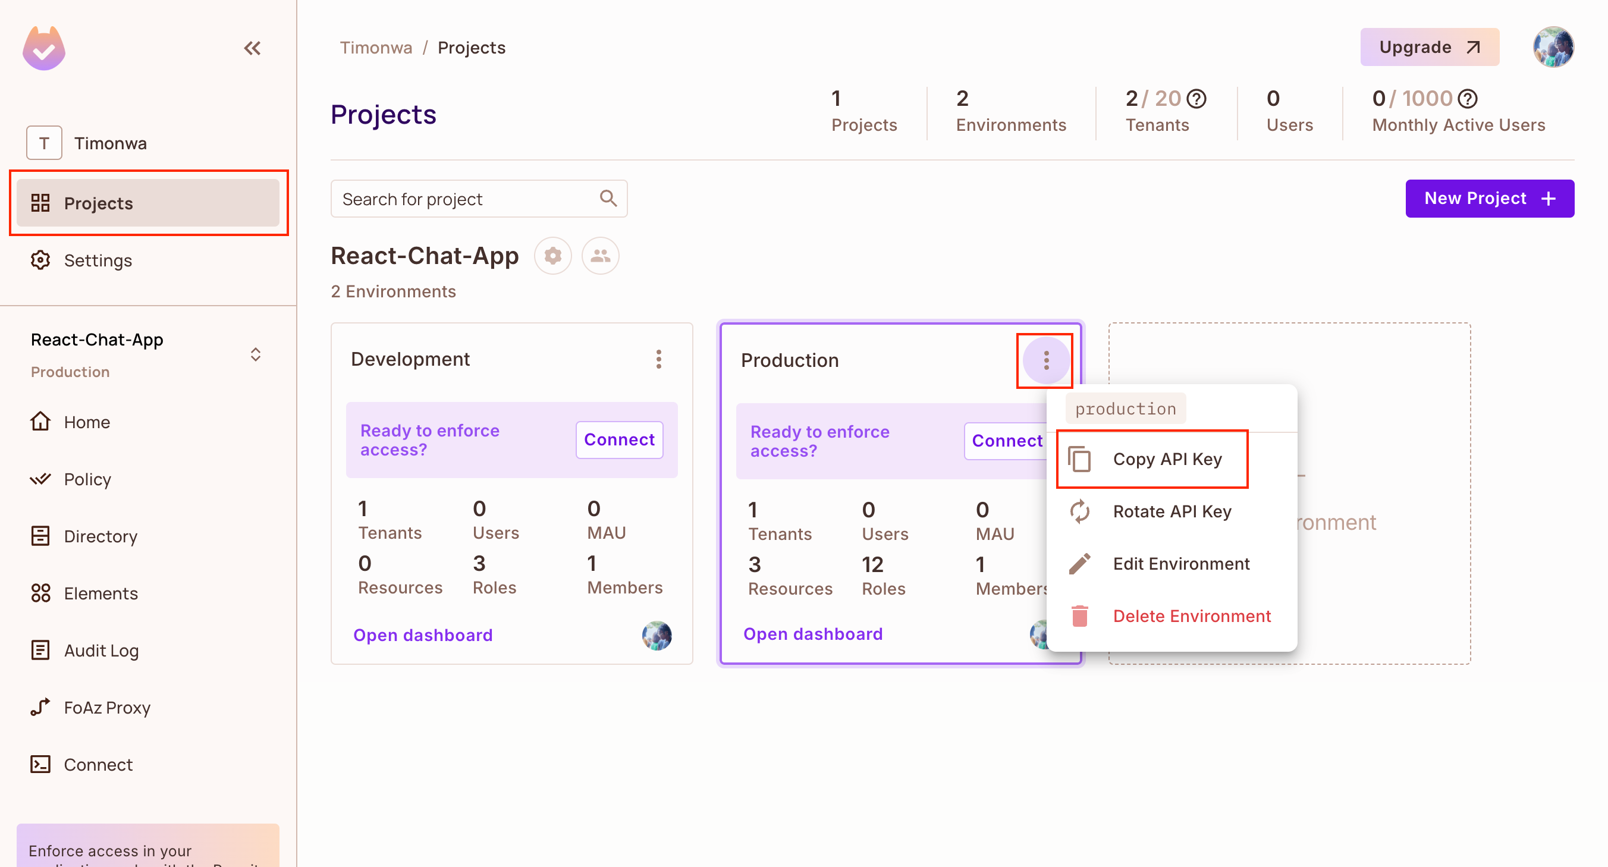This screenshot has width=1608, height=867.
Task: Open Audit Log in sidebar
Action: tap(100, 651)
